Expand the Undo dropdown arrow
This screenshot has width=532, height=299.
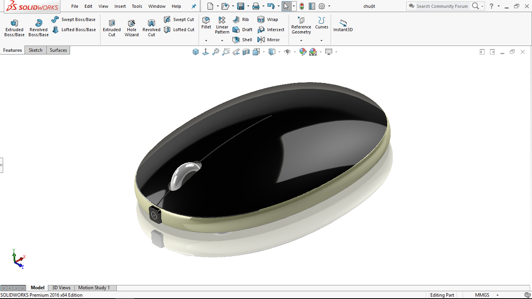278,6
